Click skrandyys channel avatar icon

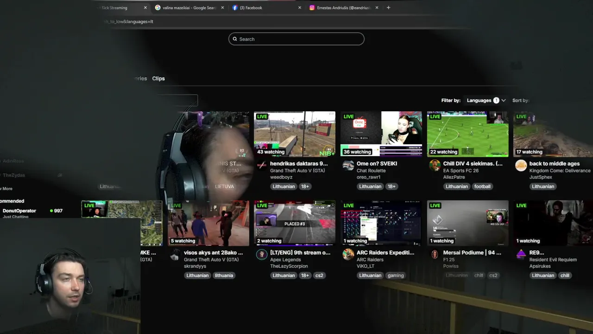pyautogui.click(x=175, y=254)
